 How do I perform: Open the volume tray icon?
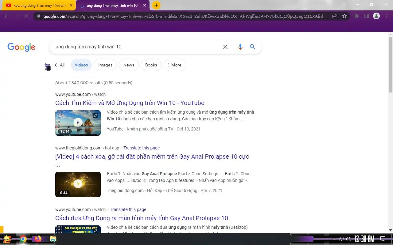(349, 239)
